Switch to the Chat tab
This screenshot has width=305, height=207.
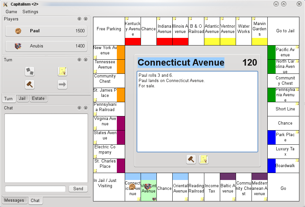tap(35, 201)
